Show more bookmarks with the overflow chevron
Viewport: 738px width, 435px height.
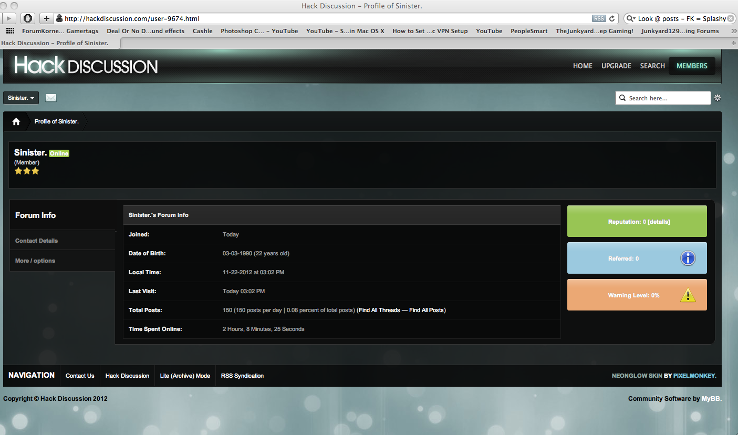coord(733,31)
